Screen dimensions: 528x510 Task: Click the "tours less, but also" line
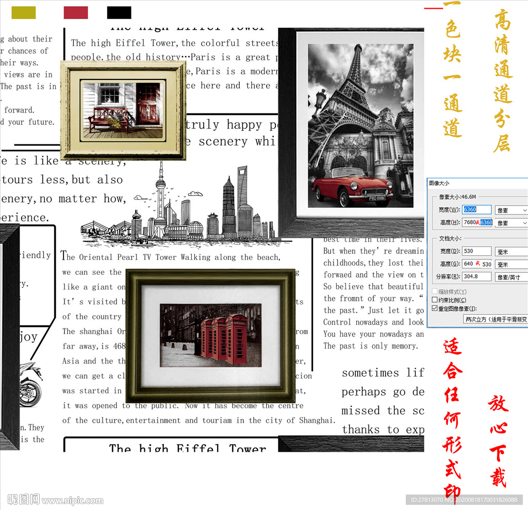(x=62, y=179)
